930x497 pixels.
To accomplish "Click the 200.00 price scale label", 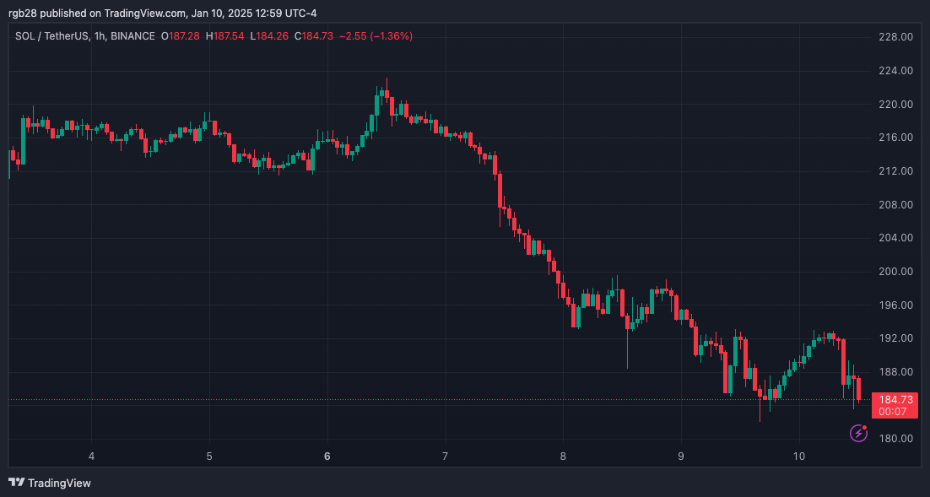I will 895,272.
